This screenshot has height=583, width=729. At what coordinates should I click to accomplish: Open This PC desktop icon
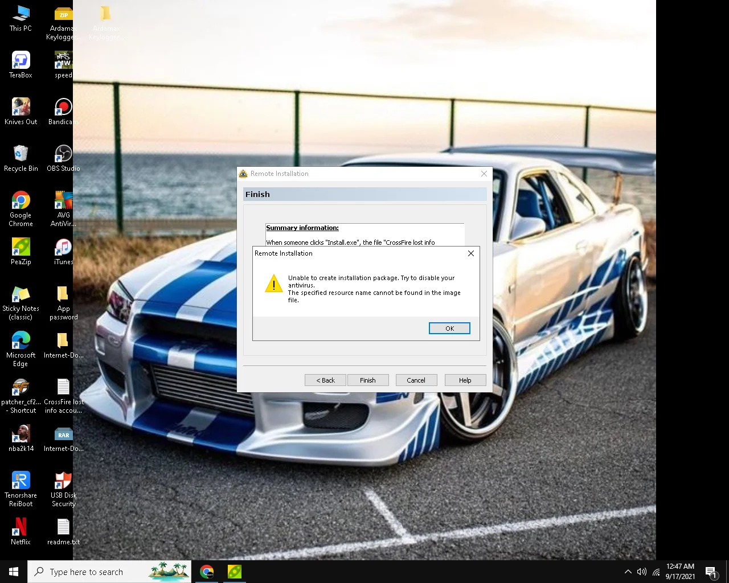[x=21, y=18]
